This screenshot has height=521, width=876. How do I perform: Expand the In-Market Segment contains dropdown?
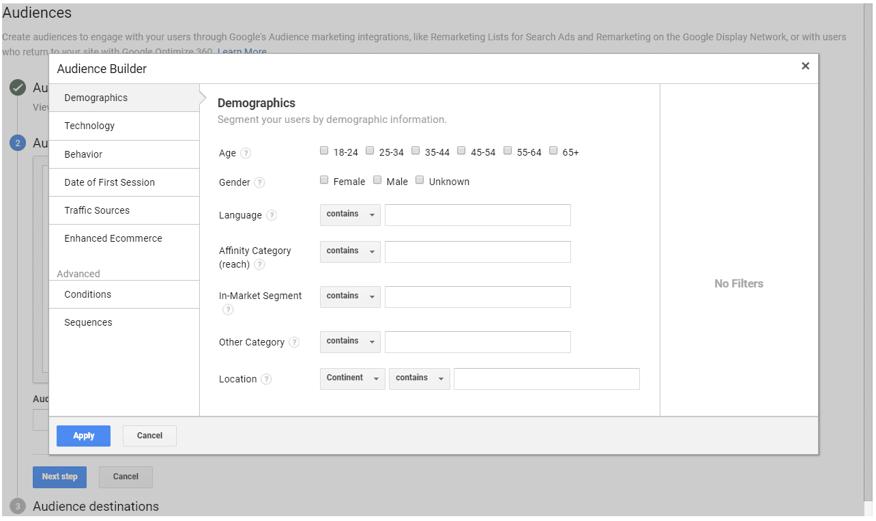349,296
